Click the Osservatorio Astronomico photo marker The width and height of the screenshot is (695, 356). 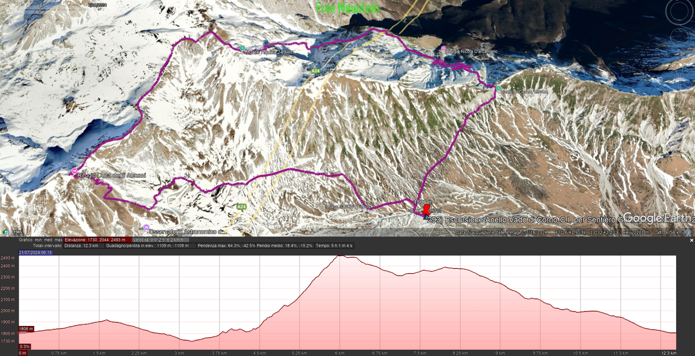[146, 228]
